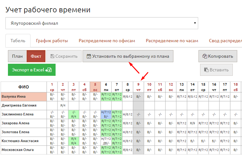
Task: Click Костюшко Анастасия's day 6 cell with ДБ/-
Action: tap(106, 141)
